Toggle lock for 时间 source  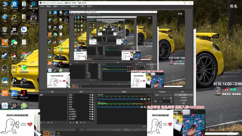(92, 100)
